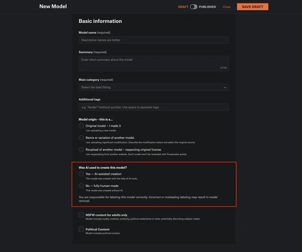Click the 'Original model – I made it' label text
302x252 pixels.
(103, 126)
